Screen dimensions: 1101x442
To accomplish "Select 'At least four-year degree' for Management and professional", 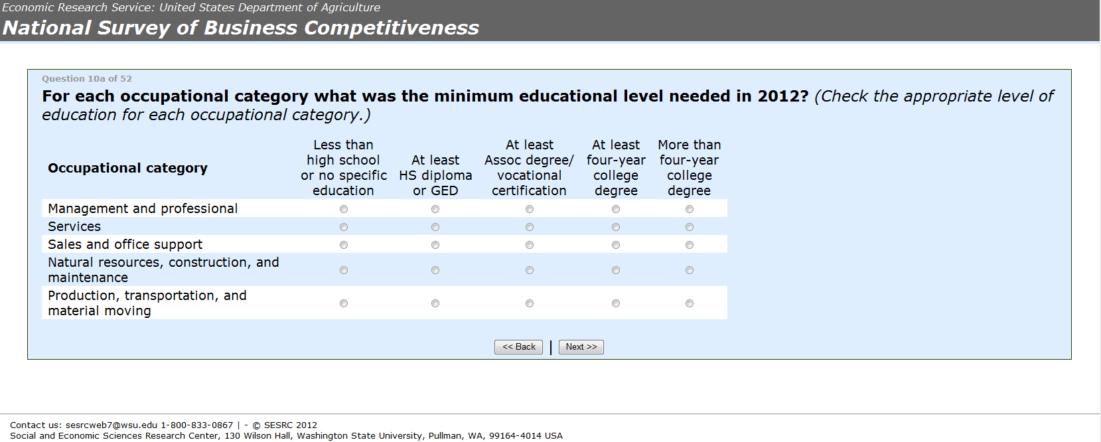I will coord(616,209).
